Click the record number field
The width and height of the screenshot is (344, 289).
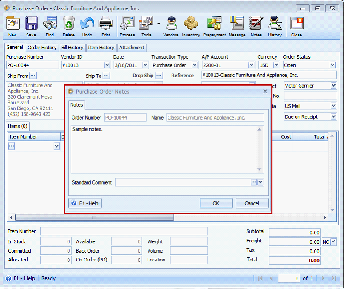[x=289, y=278]
